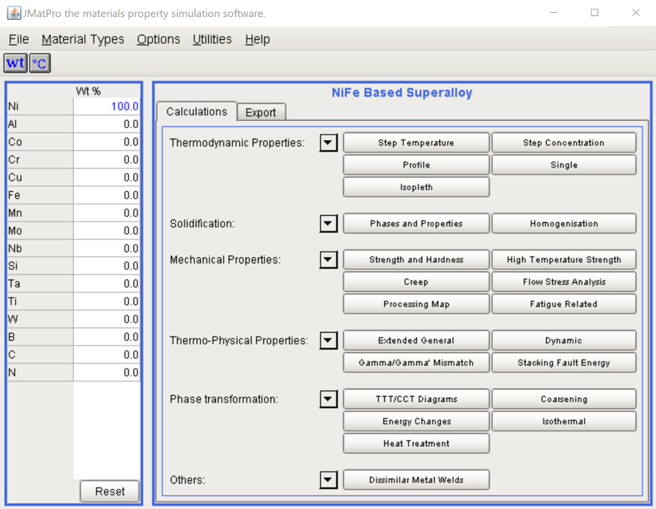This screenshot has width=656, height=509.
Task: Select the Ni weight percent field
Action: coord(107,106)
